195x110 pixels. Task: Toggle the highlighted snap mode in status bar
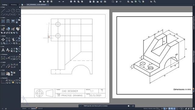(165, 109)
